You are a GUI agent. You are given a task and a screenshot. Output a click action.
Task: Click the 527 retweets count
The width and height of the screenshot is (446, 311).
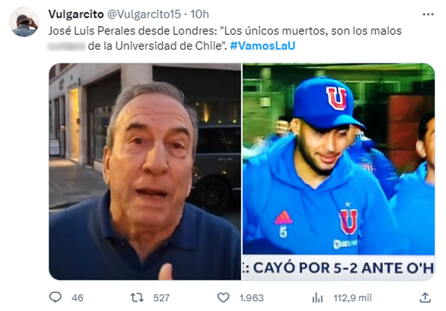[x=161, y=298]
